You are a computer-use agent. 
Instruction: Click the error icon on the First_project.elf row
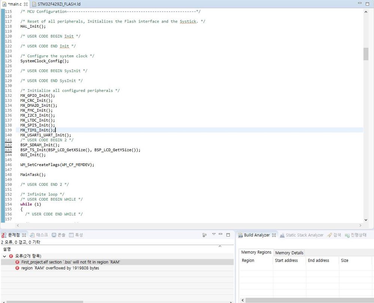tap(17, 262)
